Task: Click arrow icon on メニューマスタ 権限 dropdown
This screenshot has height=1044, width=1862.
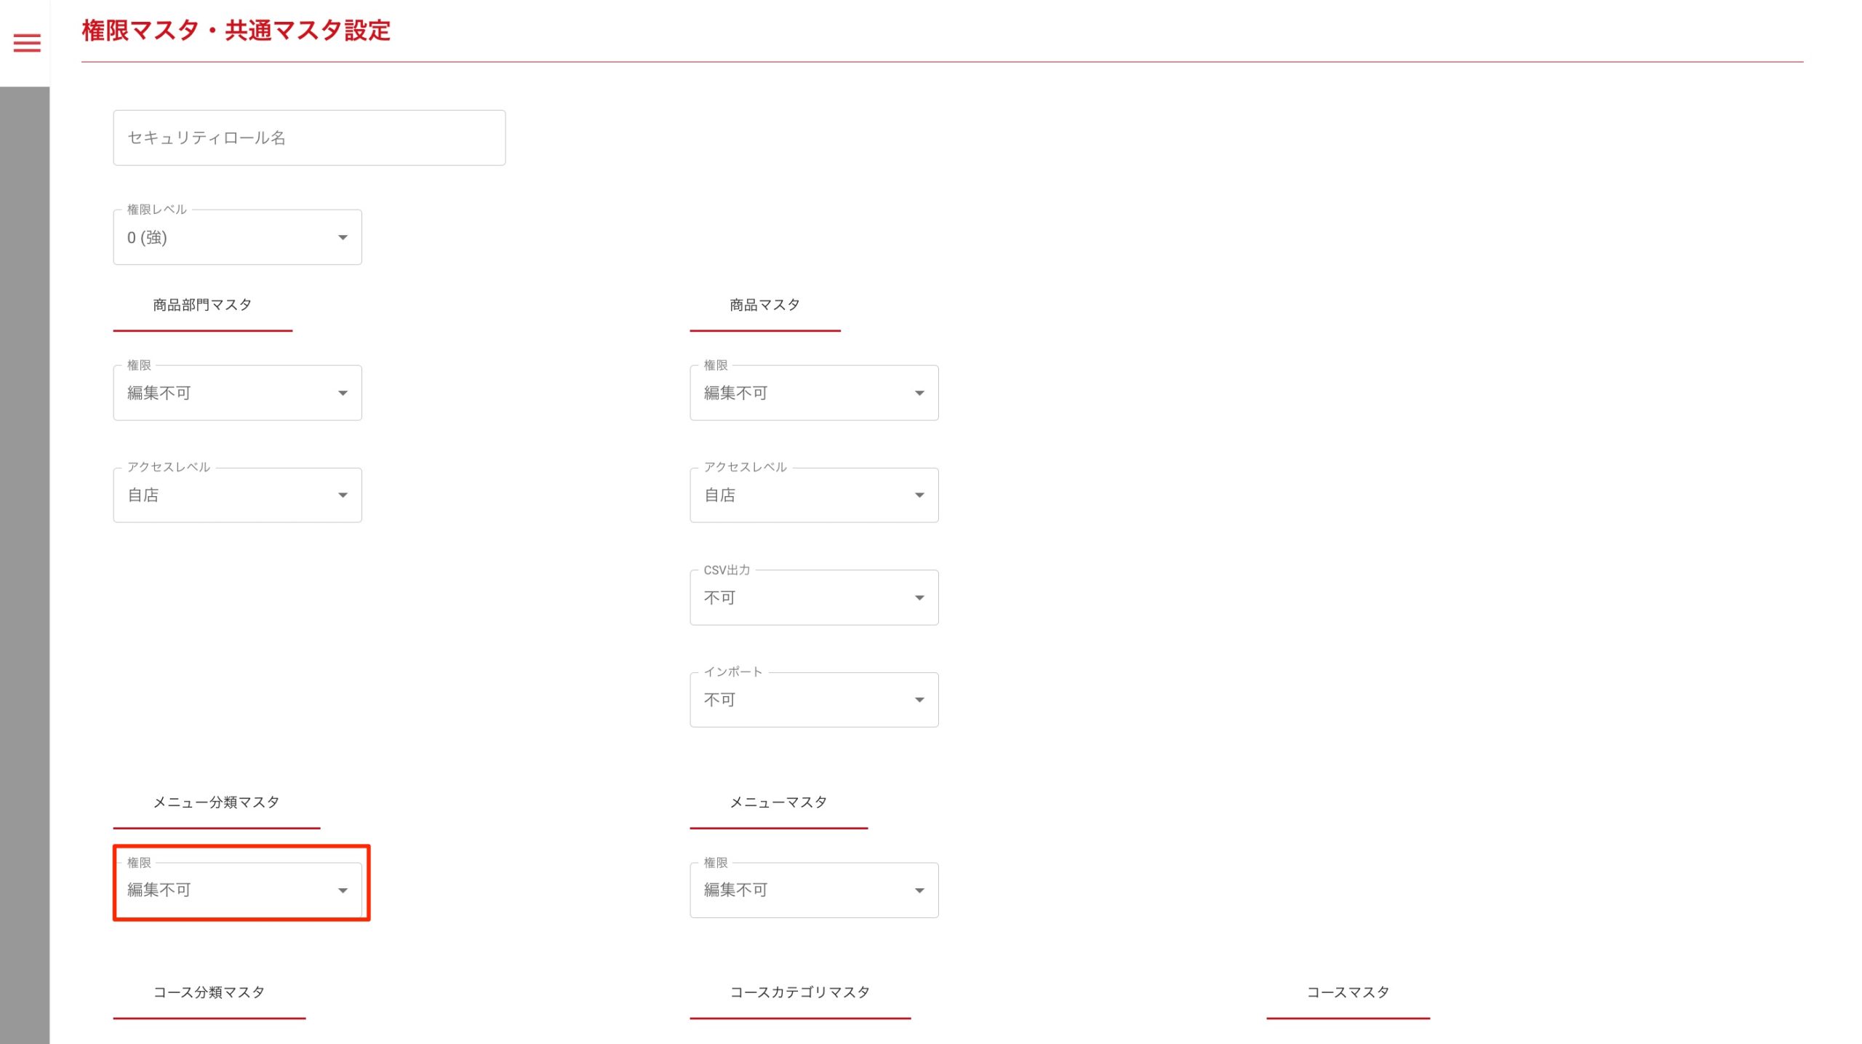Action: tap(919, 890)
